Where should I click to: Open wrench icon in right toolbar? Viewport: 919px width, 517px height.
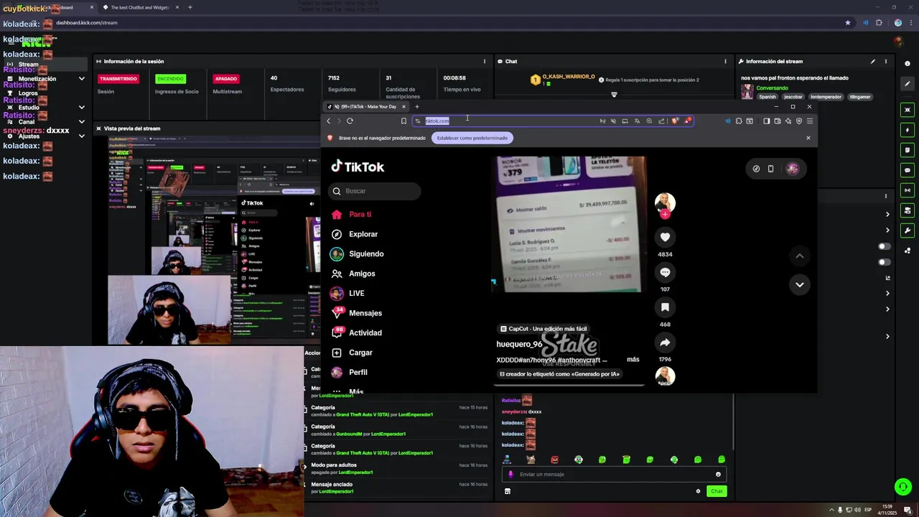(908, 230)
